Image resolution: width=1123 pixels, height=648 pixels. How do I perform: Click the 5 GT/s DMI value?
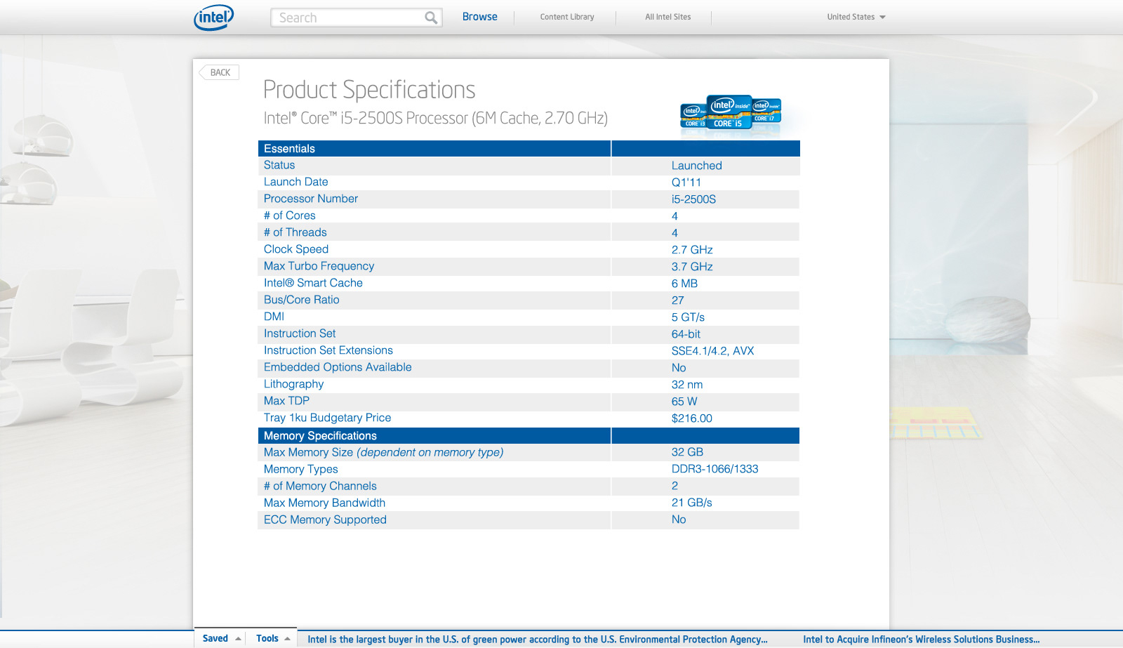[689, 317]
